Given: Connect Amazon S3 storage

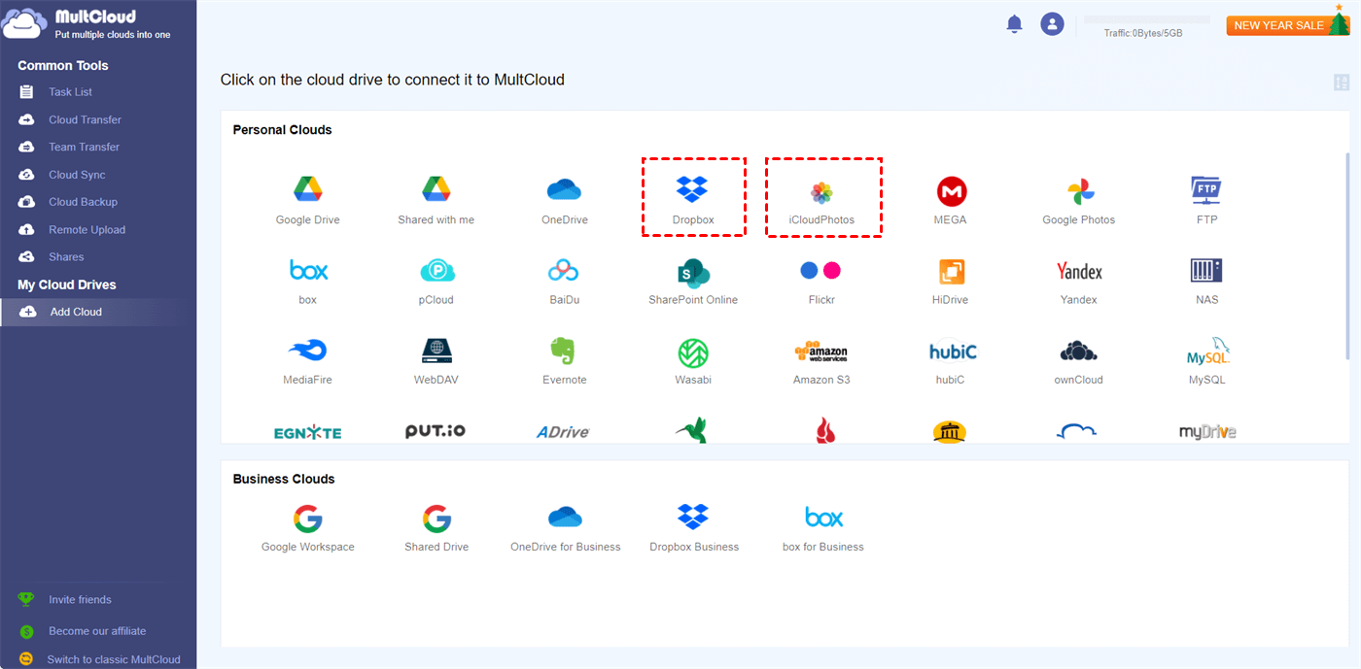Looking at the screenshot, I should click(x=821, y=361).
